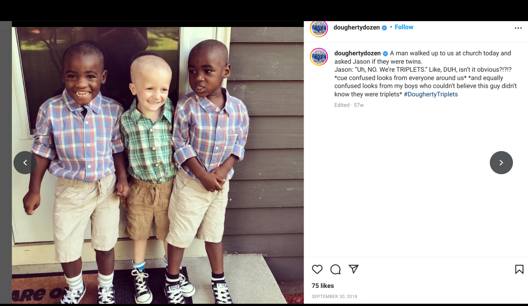Like the post with the heart icon
The width and height of the screenshot is (528, 306).
[x=317, y=269]
